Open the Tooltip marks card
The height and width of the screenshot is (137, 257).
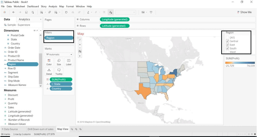[x=59, y=72]
